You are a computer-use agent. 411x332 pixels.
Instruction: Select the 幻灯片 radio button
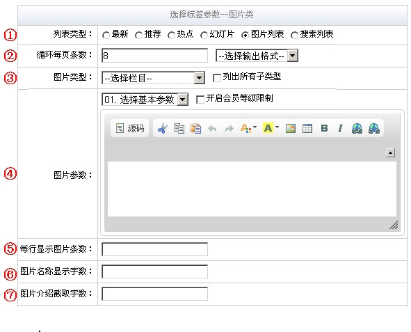point(204,35)
